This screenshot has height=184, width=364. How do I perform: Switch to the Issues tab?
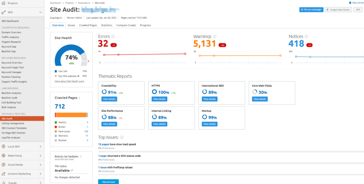71,25
